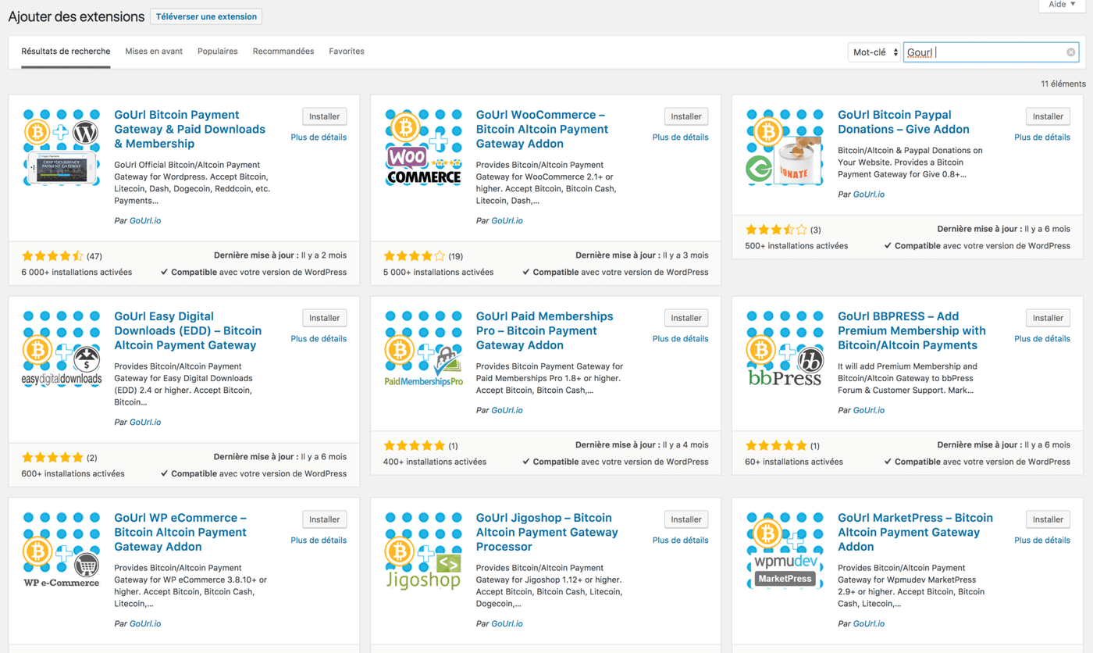
Task: Expand the Aide menu
Action: (1060, 5)
